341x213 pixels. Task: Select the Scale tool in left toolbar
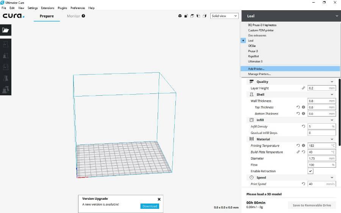tap(6, 56)
